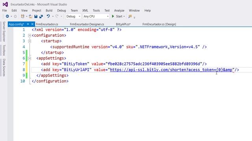
Task: Open the Tools menu
Action: (x=96, y=11)
